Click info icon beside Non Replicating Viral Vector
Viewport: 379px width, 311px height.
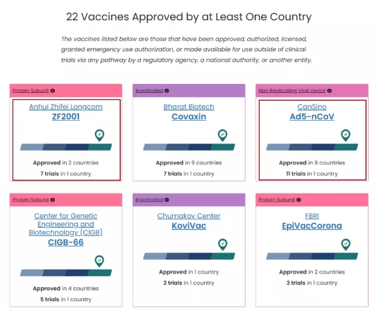click(329, 91)
